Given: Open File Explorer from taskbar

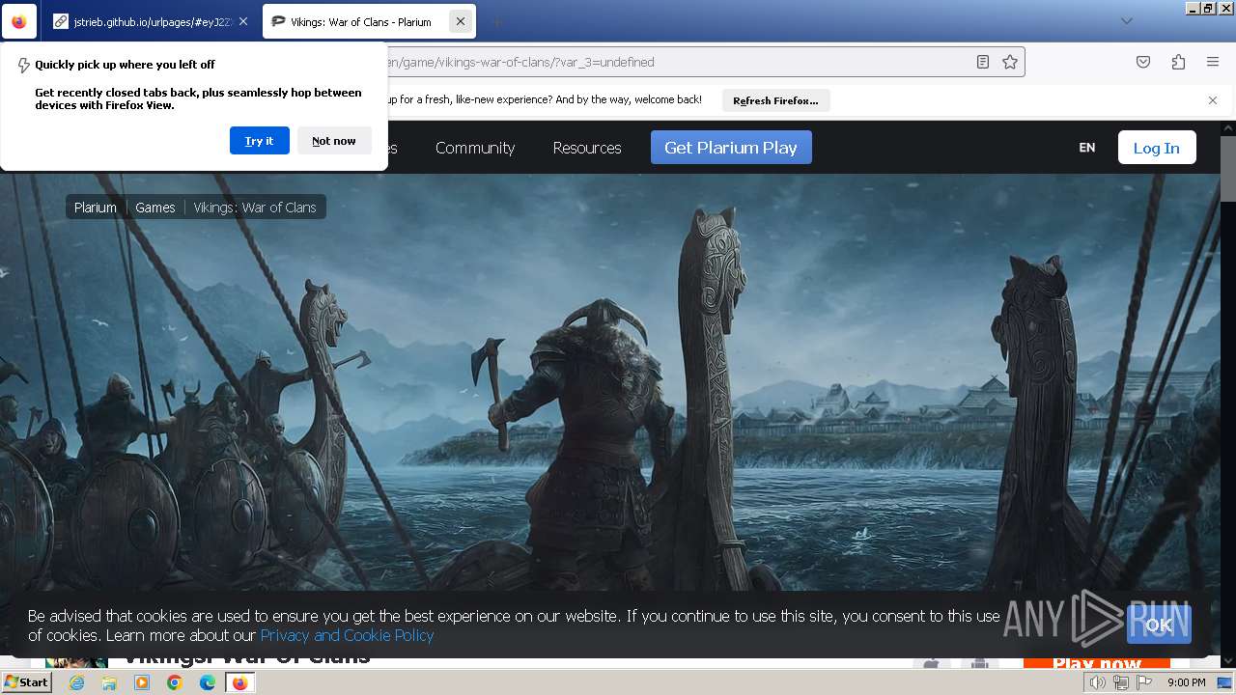Looking at the screenshot, I should point(109,682).
